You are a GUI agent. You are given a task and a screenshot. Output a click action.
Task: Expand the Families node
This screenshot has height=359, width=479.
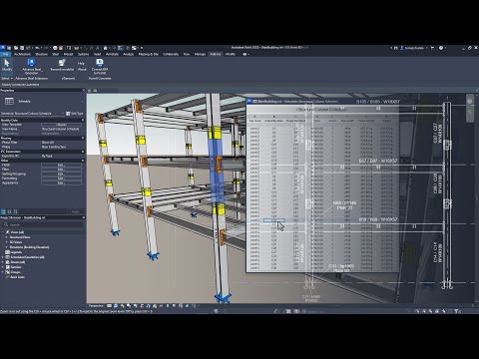click(x=3, y=267)
